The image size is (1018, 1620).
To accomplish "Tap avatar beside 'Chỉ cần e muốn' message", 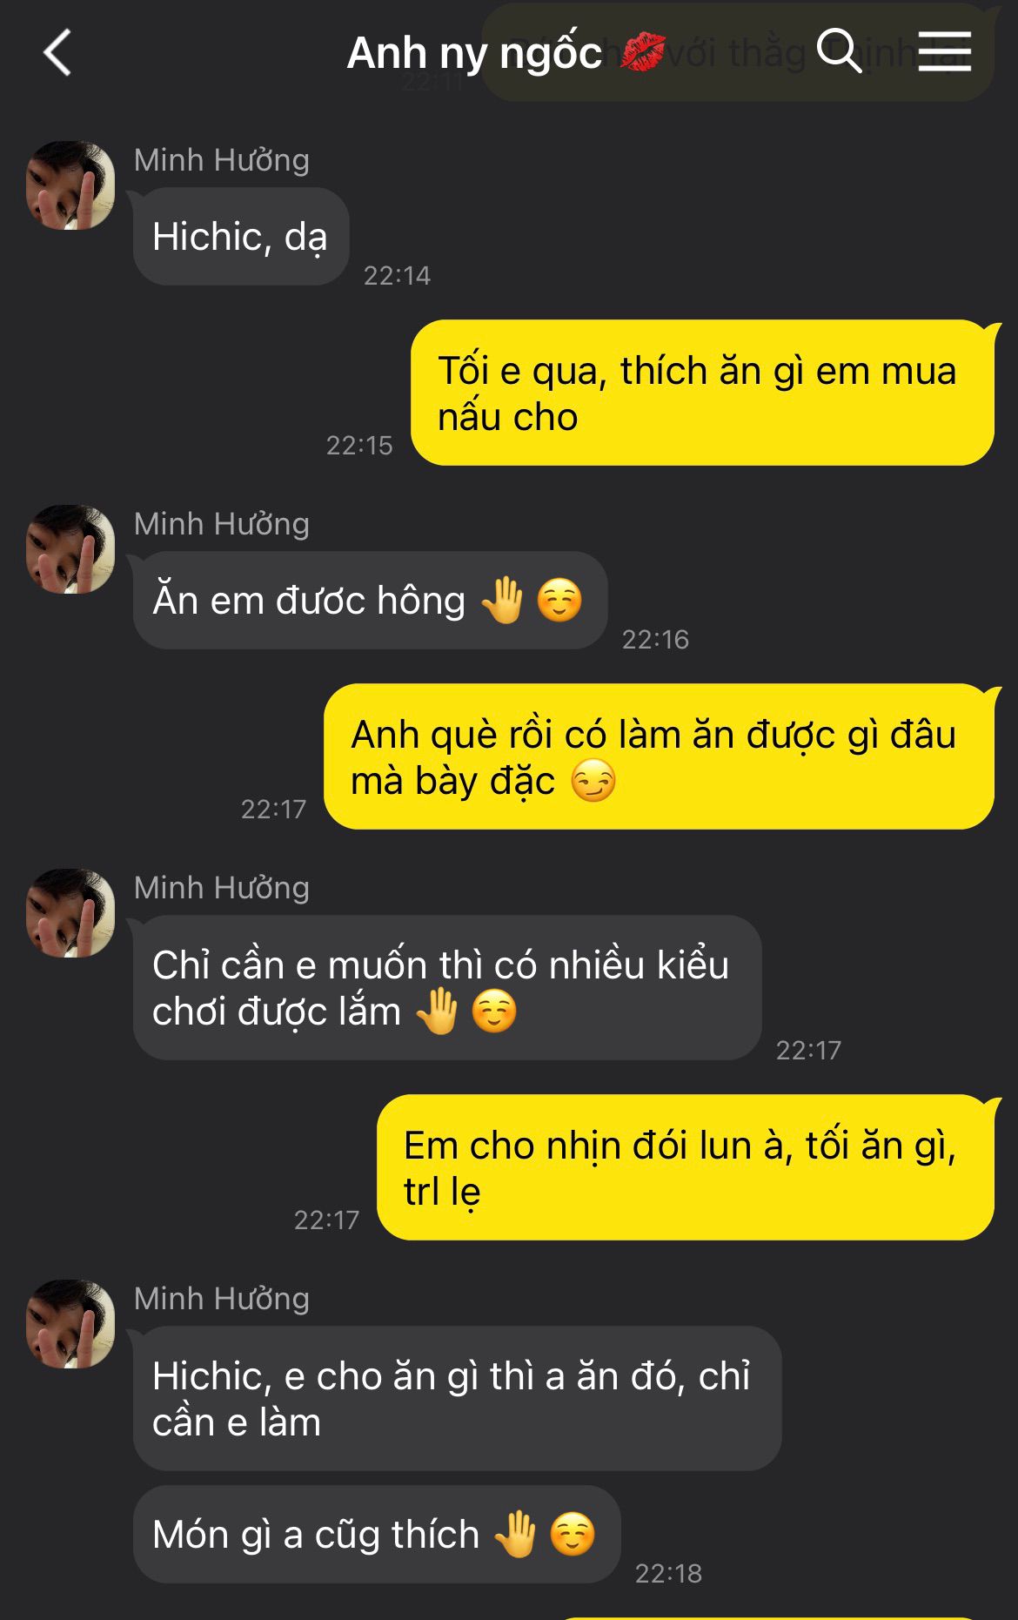I will (x=70, y=913).
